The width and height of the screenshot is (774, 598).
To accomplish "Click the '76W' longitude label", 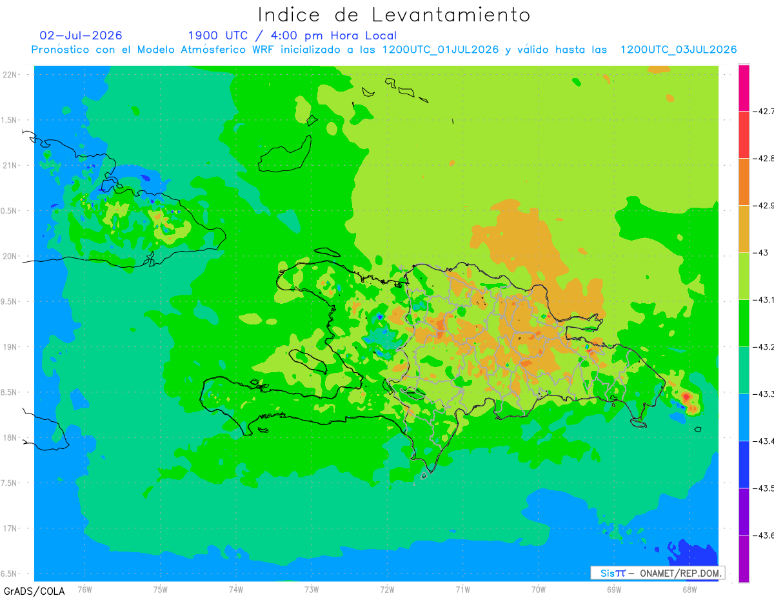I will [84, 589].
